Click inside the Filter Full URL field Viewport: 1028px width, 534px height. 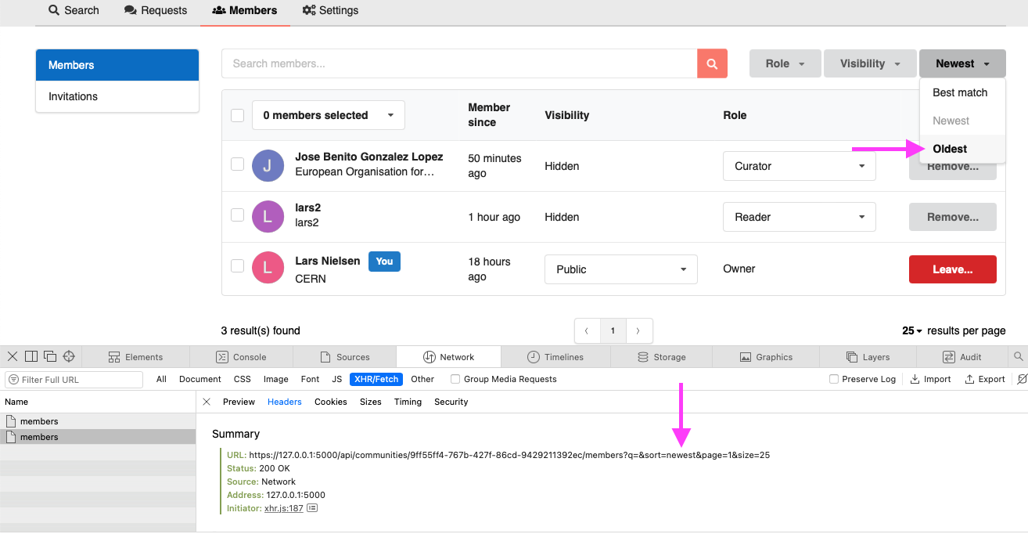(74, 379)
